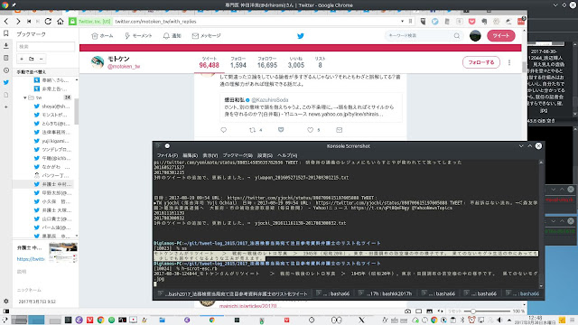Click the https://twitt bookmark URL
Viewport: 578px width, 325px height.
coord(31,259)
